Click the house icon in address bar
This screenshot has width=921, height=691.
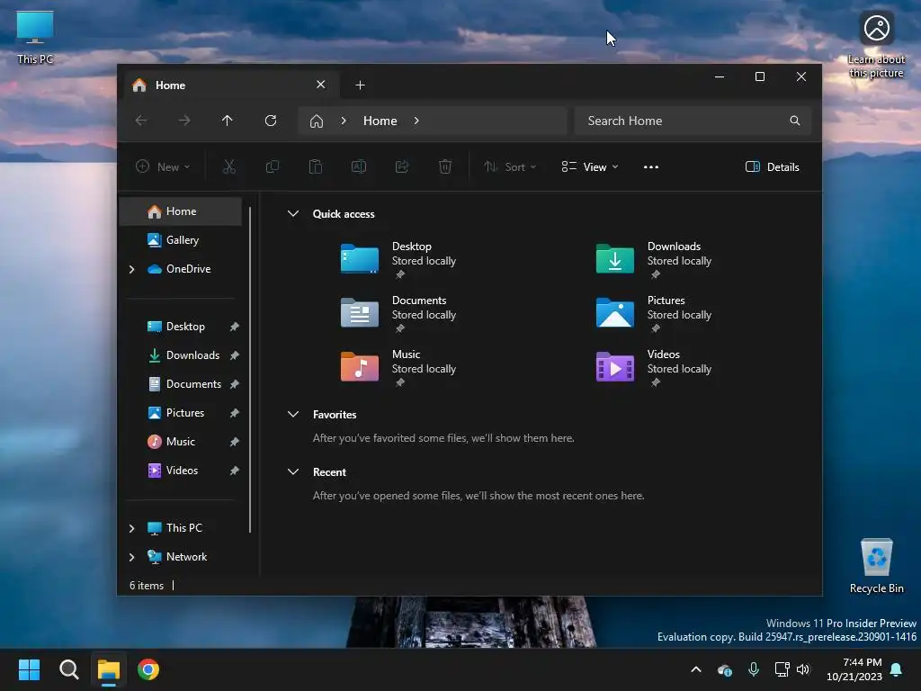click(x=317, y=121)
